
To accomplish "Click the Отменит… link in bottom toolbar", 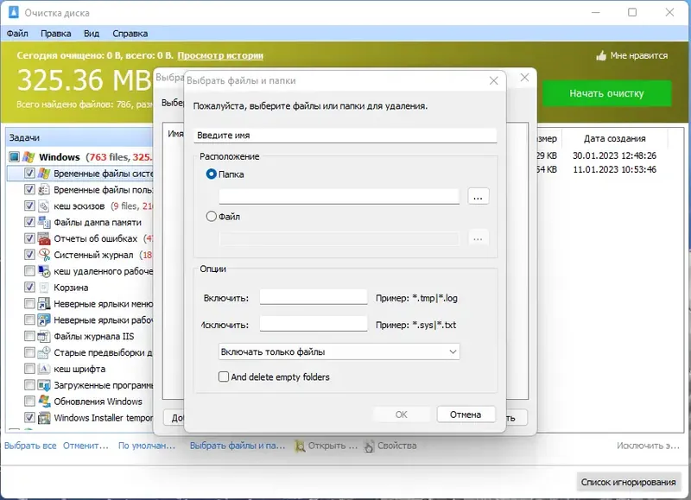I will [86, 446].
